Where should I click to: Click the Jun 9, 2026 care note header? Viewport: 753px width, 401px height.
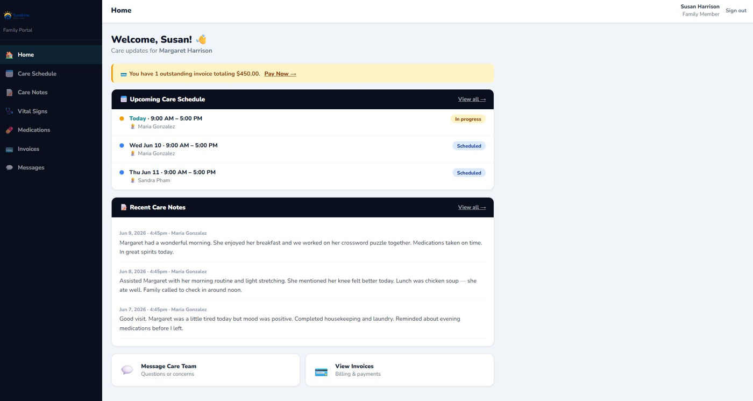tap(163, 234)
